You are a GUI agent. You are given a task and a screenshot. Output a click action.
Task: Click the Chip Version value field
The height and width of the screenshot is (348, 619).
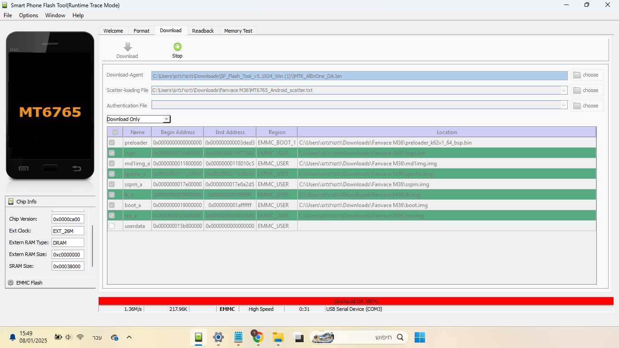coord(68,219)
